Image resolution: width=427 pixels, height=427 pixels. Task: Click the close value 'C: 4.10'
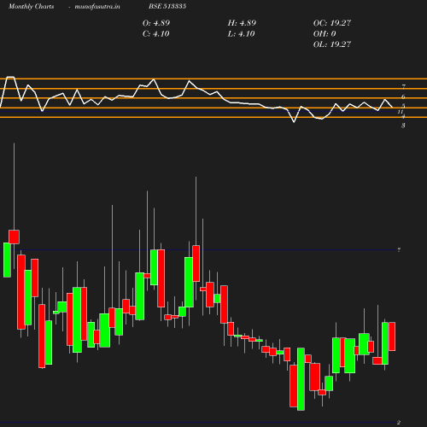coord(155,34)
